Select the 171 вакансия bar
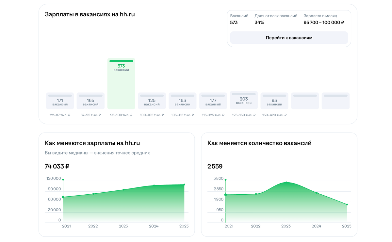Image resolution: width=392 pixels, height=242 pixels. 60,101
